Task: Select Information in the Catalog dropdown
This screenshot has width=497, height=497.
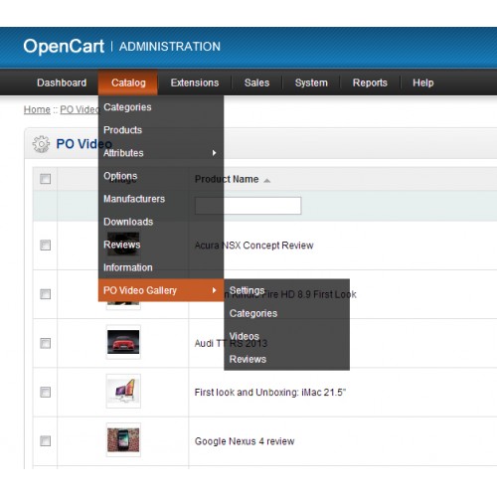Action: [161, 267]
